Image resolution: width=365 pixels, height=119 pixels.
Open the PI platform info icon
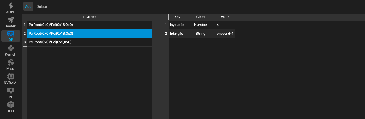coord(10,90)
